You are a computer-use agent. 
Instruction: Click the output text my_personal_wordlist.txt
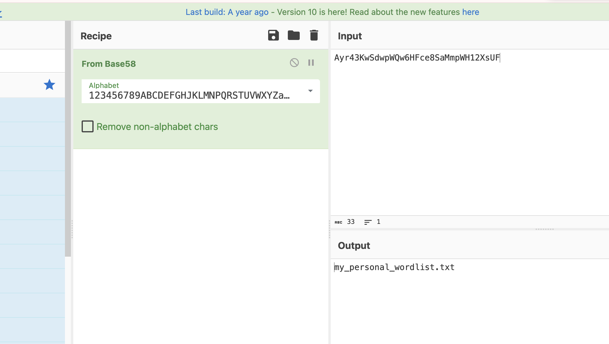pyautogui.click(x=394, y=267)
